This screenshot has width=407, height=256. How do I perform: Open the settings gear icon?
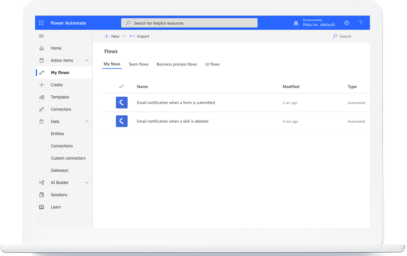click(x=346, y=23)
